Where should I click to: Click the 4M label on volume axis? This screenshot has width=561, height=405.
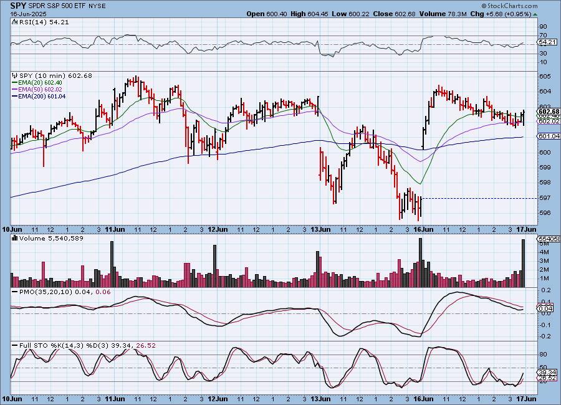coord(545,252)
